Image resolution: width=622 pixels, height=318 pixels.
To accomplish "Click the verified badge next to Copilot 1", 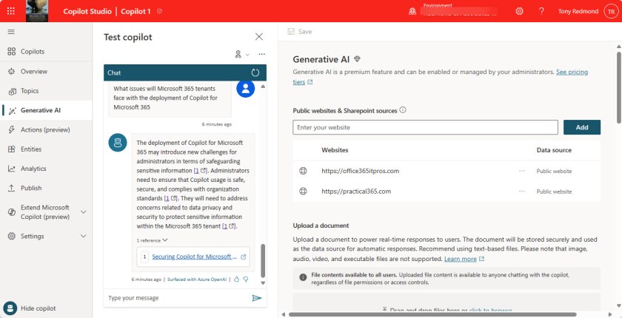I will [x=159, y=11].
